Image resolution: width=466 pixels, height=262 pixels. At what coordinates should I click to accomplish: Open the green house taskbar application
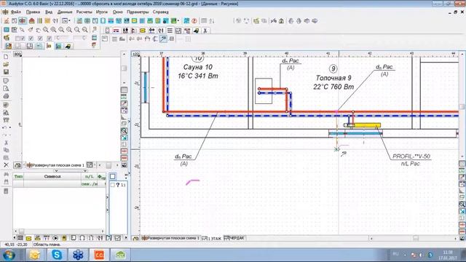point(120,255)
